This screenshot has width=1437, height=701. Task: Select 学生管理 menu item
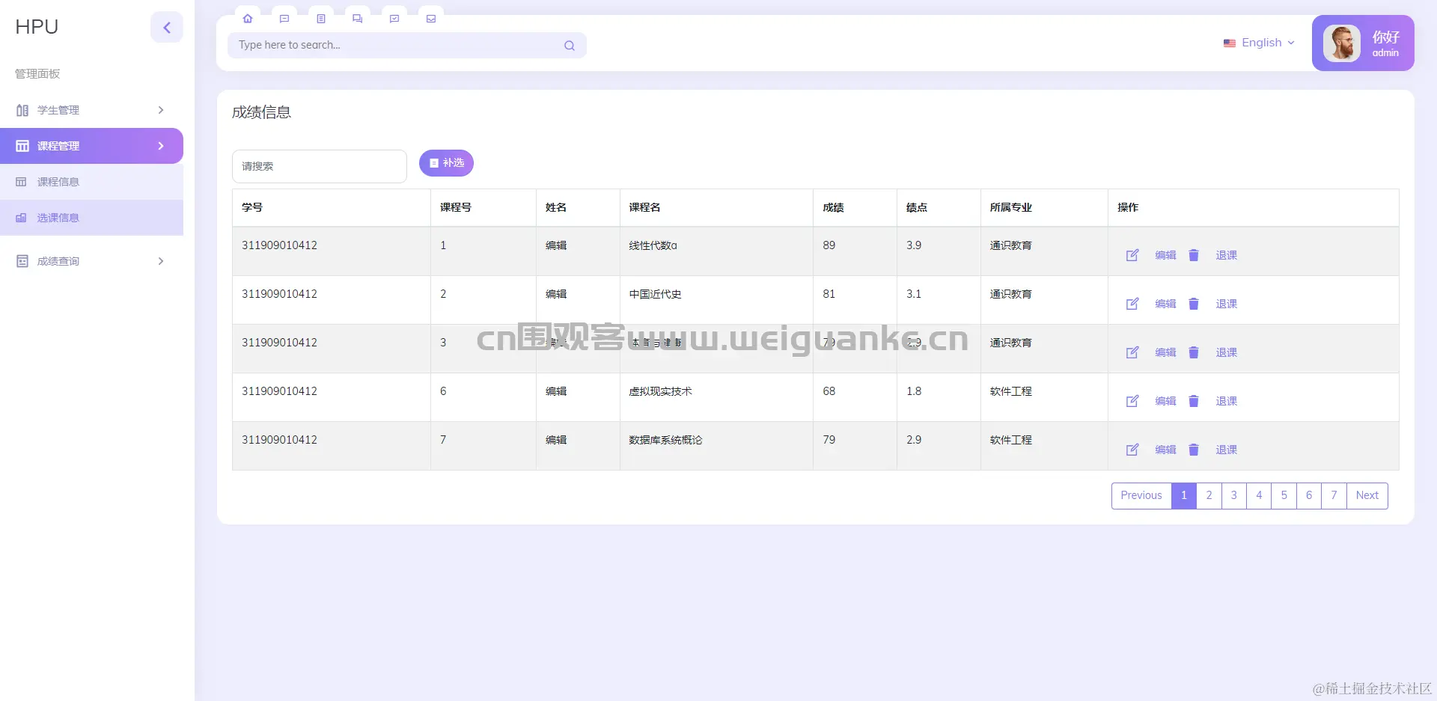pyautogui.click(x=91, y=110)
